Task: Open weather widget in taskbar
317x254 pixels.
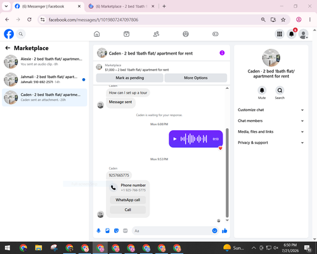Action: click(233, 248)
